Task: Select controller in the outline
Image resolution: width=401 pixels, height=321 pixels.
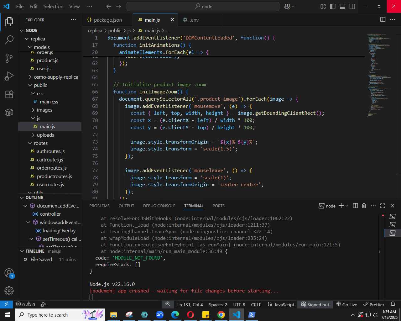Action: [50, 214]
